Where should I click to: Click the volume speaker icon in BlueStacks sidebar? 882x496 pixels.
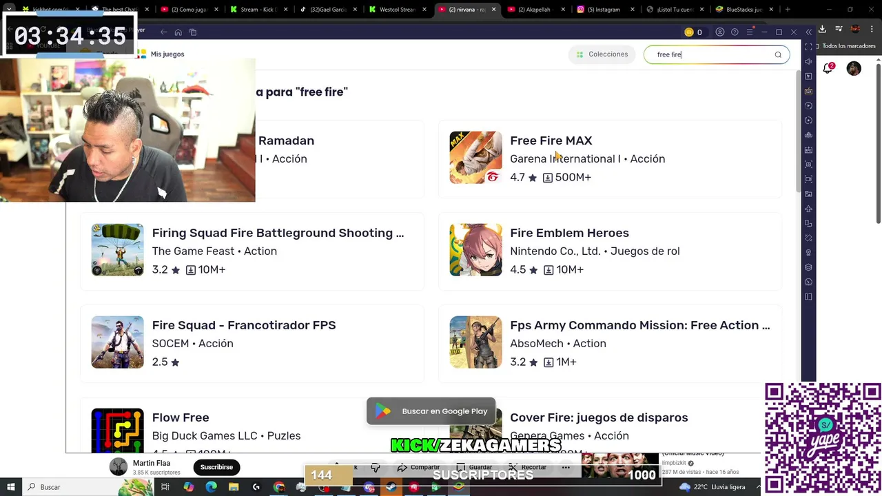809,61
